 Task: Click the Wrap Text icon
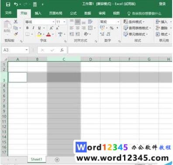point(90,22)
